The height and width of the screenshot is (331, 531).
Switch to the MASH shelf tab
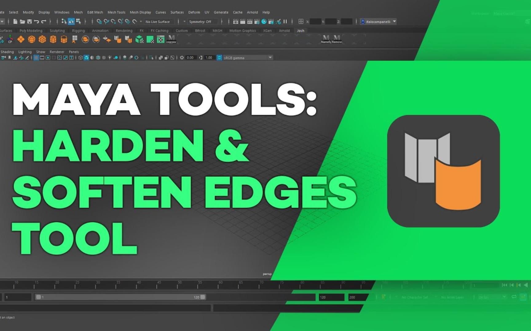point(217,31)
